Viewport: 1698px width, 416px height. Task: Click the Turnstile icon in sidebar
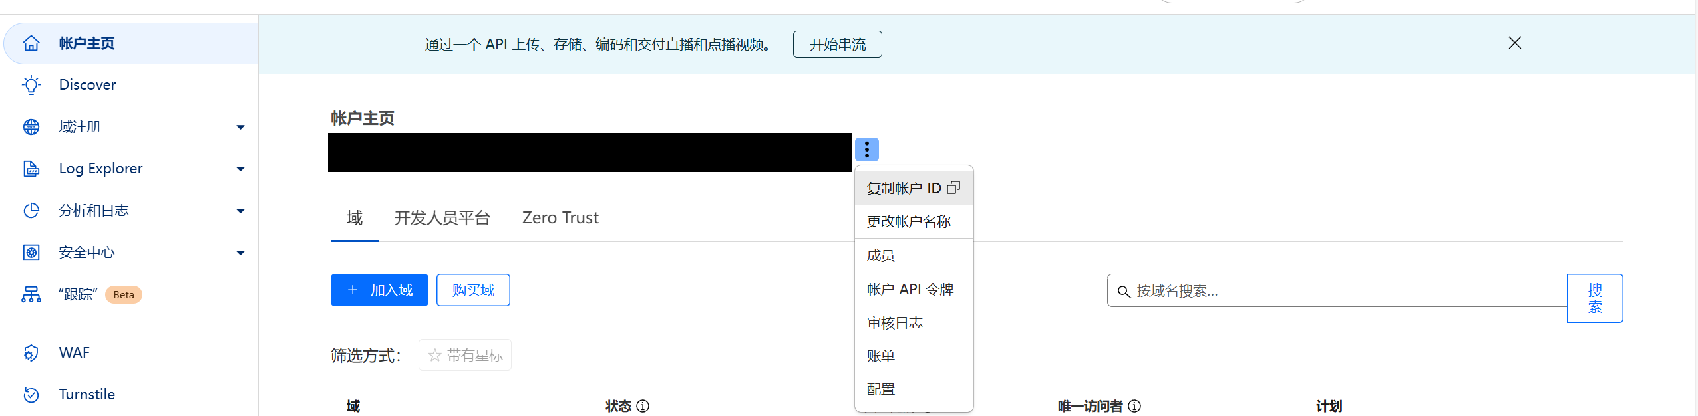pos(31,395)
